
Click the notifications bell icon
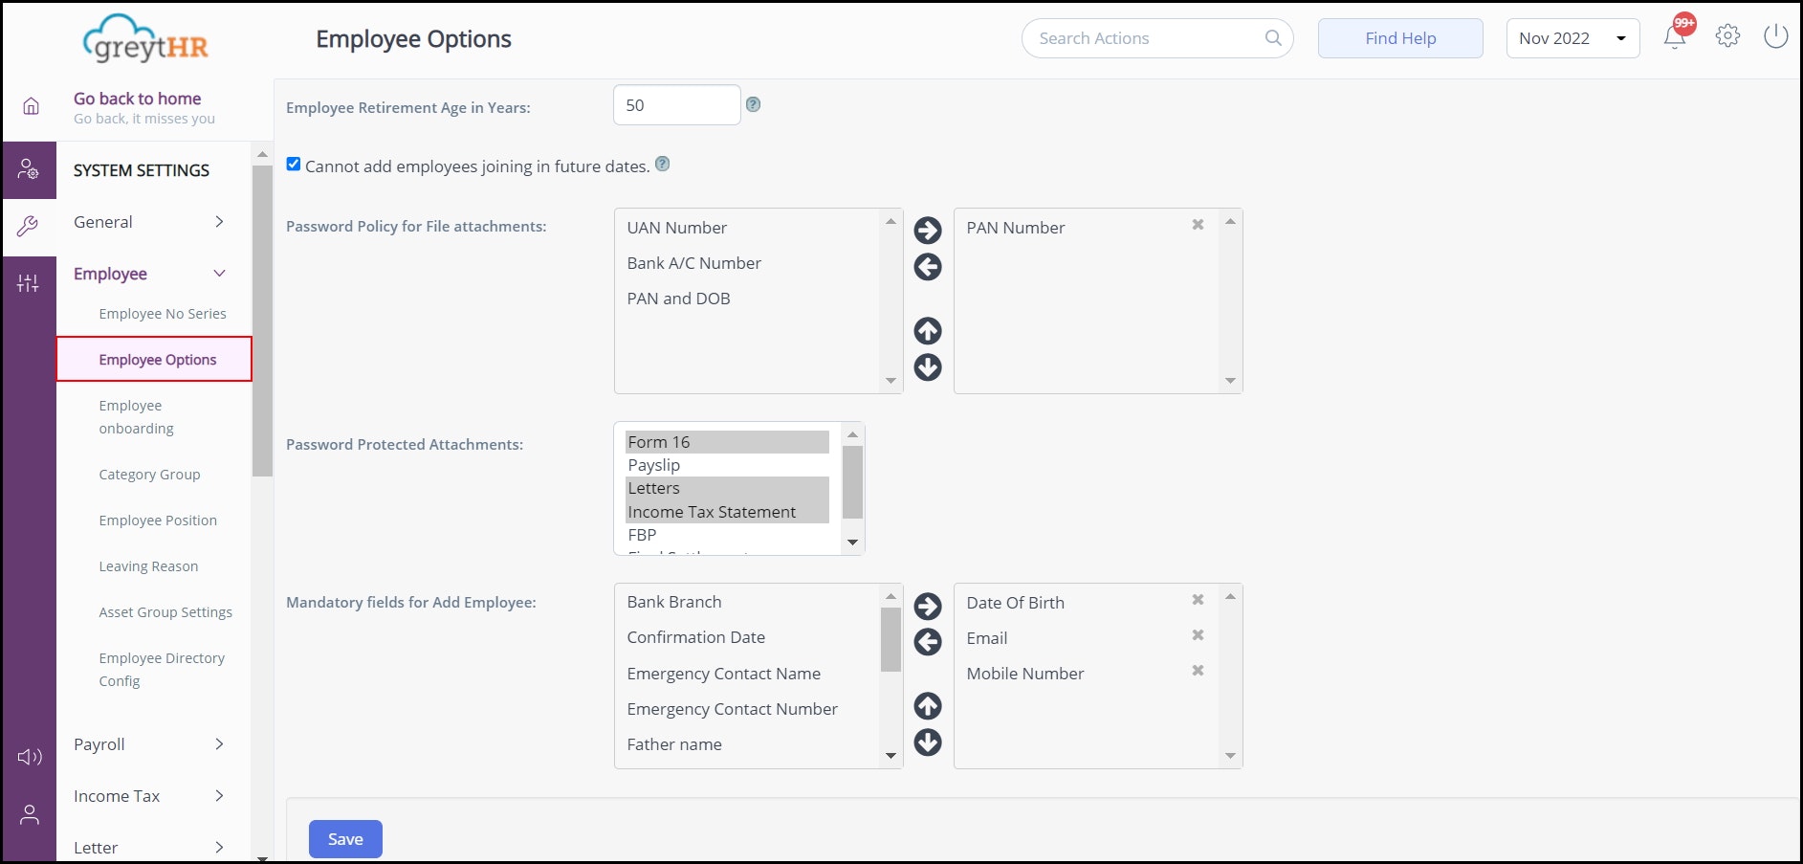click(x=1674, y=37)
